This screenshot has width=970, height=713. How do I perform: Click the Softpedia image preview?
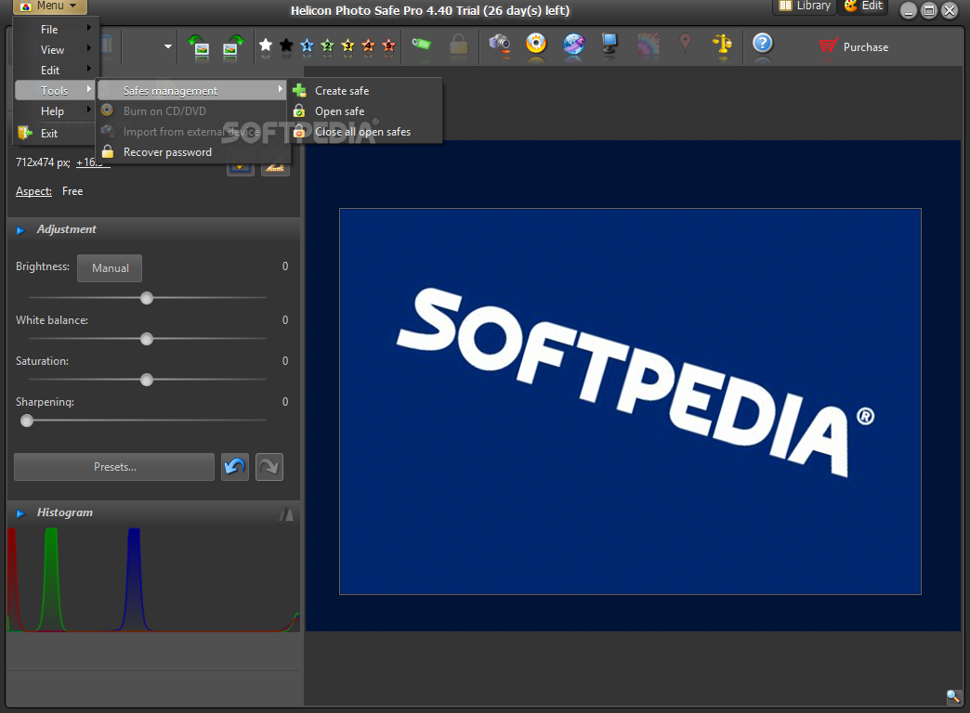pyautogui.click(x=630, y=401)
